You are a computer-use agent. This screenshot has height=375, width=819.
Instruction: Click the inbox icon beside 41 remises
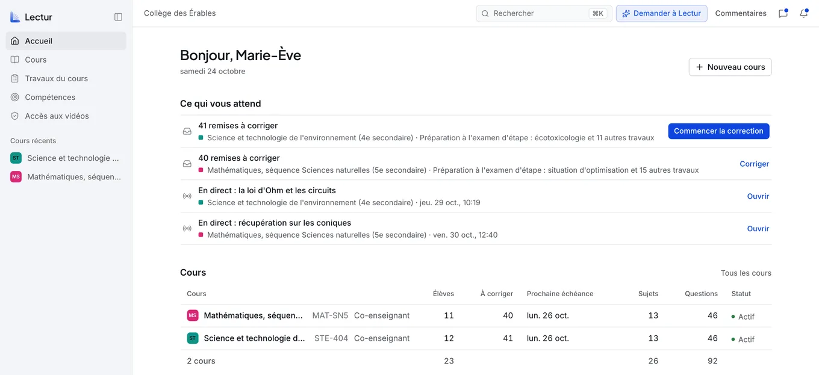coord(187,131)
